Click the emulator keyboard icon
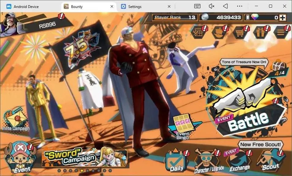This screenshot has width=292, height=176. tap(197, 6)
